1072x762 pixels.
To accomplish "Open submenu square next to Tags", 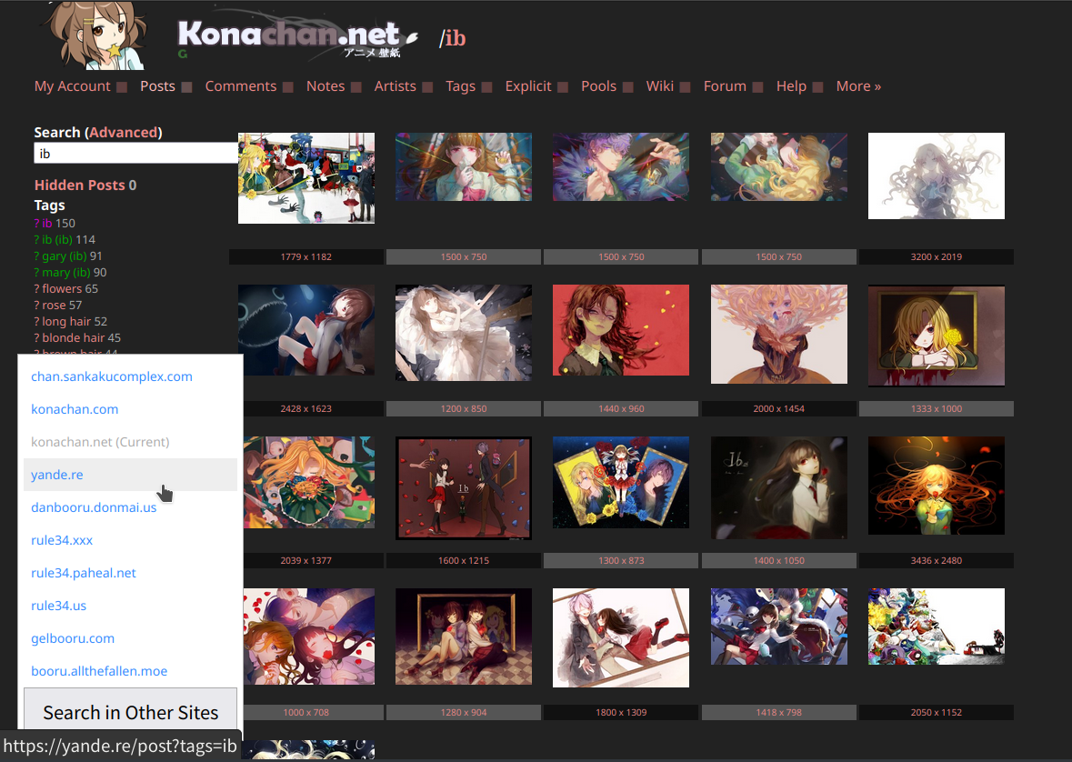I will point(486,87).
